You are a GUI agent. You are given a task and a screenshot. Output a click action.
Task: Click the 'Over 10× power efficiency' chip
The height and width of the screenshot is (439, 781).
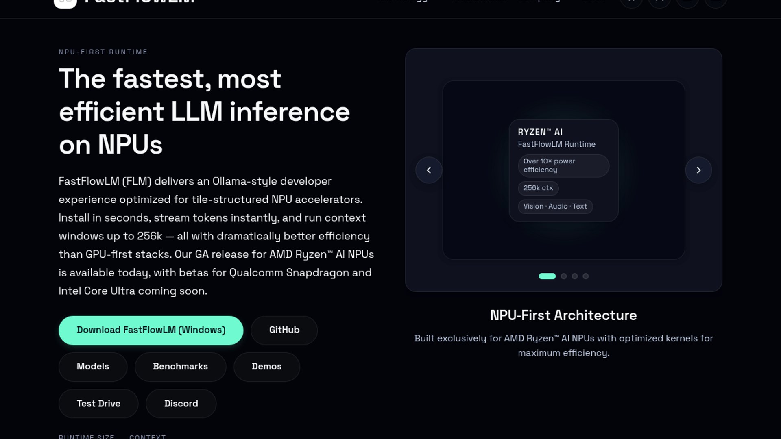[x=563, y=165]
